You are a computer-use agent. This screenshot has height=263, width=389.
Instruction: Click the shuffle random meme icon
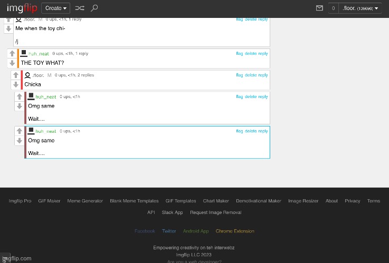pyautogui.click(x=79, y=8)
